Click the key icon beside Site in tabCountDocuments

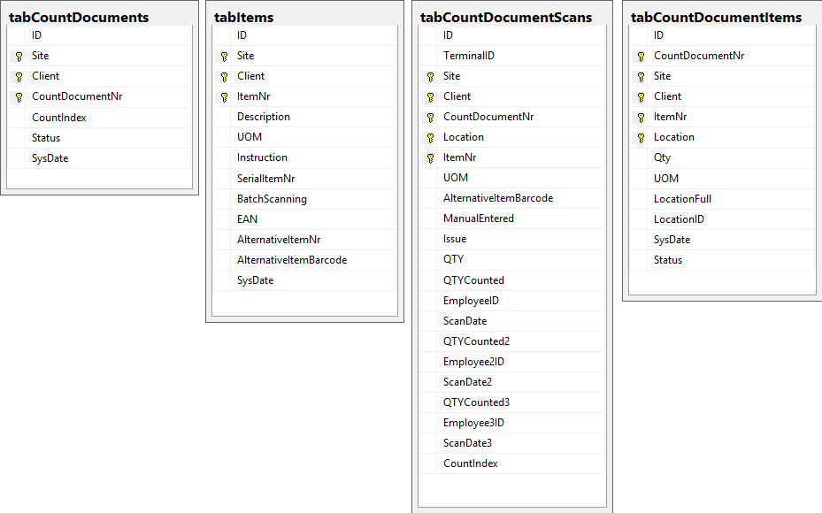19,56
